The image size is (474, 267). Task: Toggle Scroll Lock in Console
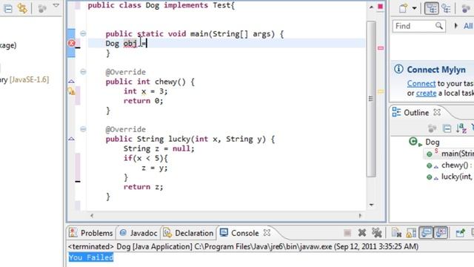pos(411,233)
